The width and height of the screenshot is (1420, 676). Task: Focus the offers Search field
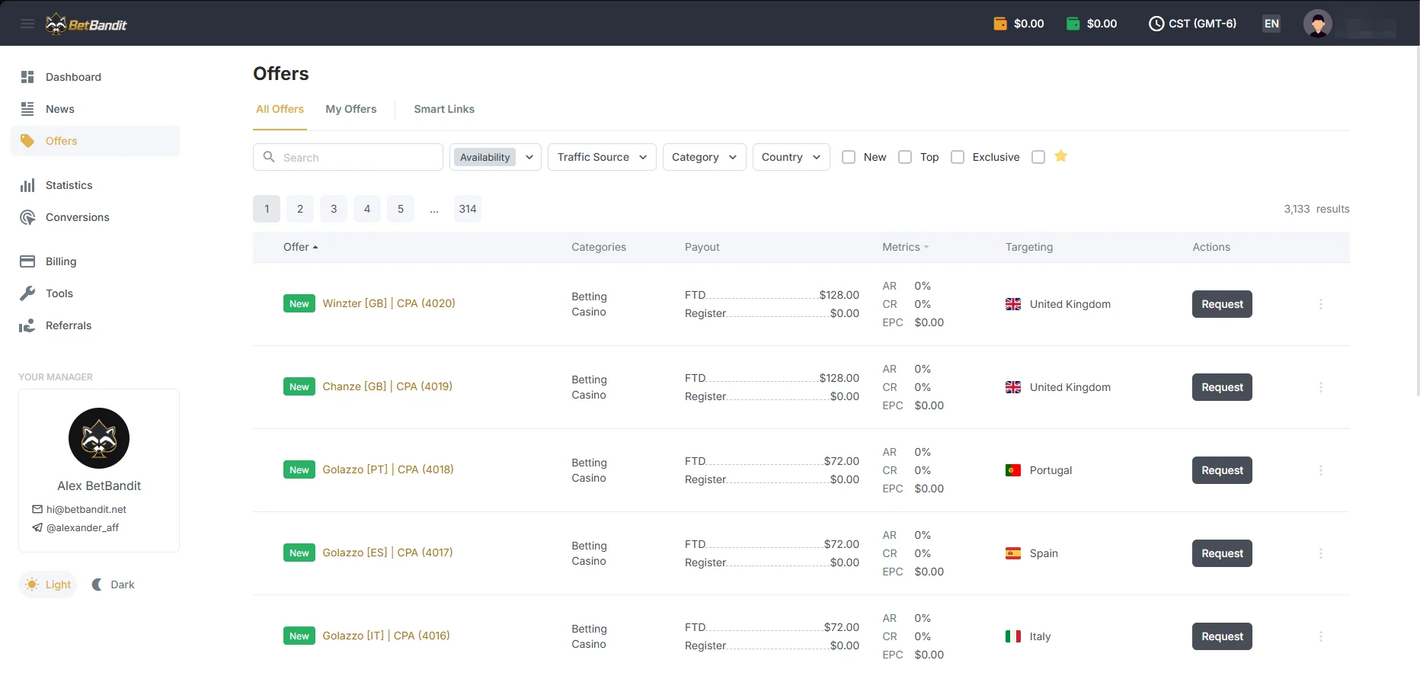point(348,157)
